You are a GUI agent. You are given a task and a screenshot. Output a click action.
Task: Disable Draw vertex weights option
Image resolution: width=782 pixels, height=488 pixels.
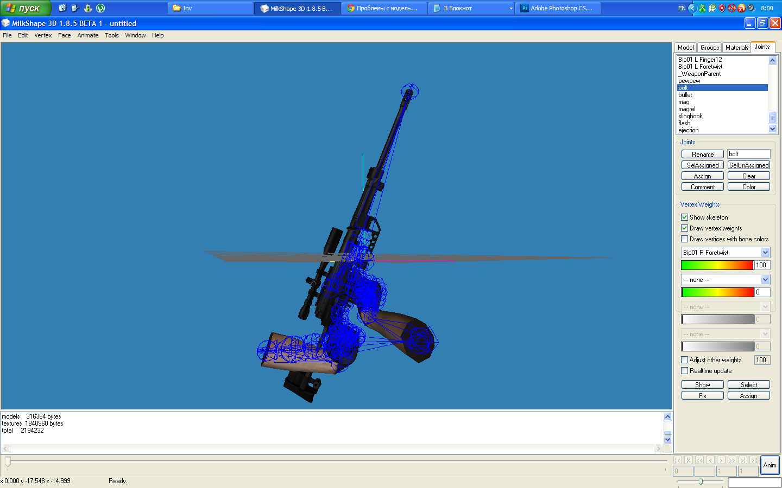tap(685, 228)
